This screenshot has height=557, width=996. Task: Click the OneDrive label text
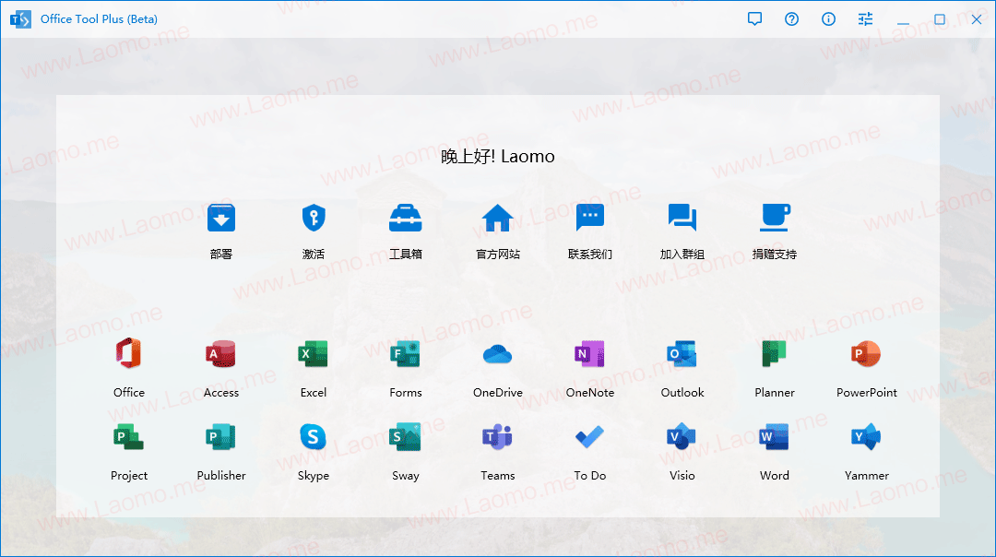[497, 393]
